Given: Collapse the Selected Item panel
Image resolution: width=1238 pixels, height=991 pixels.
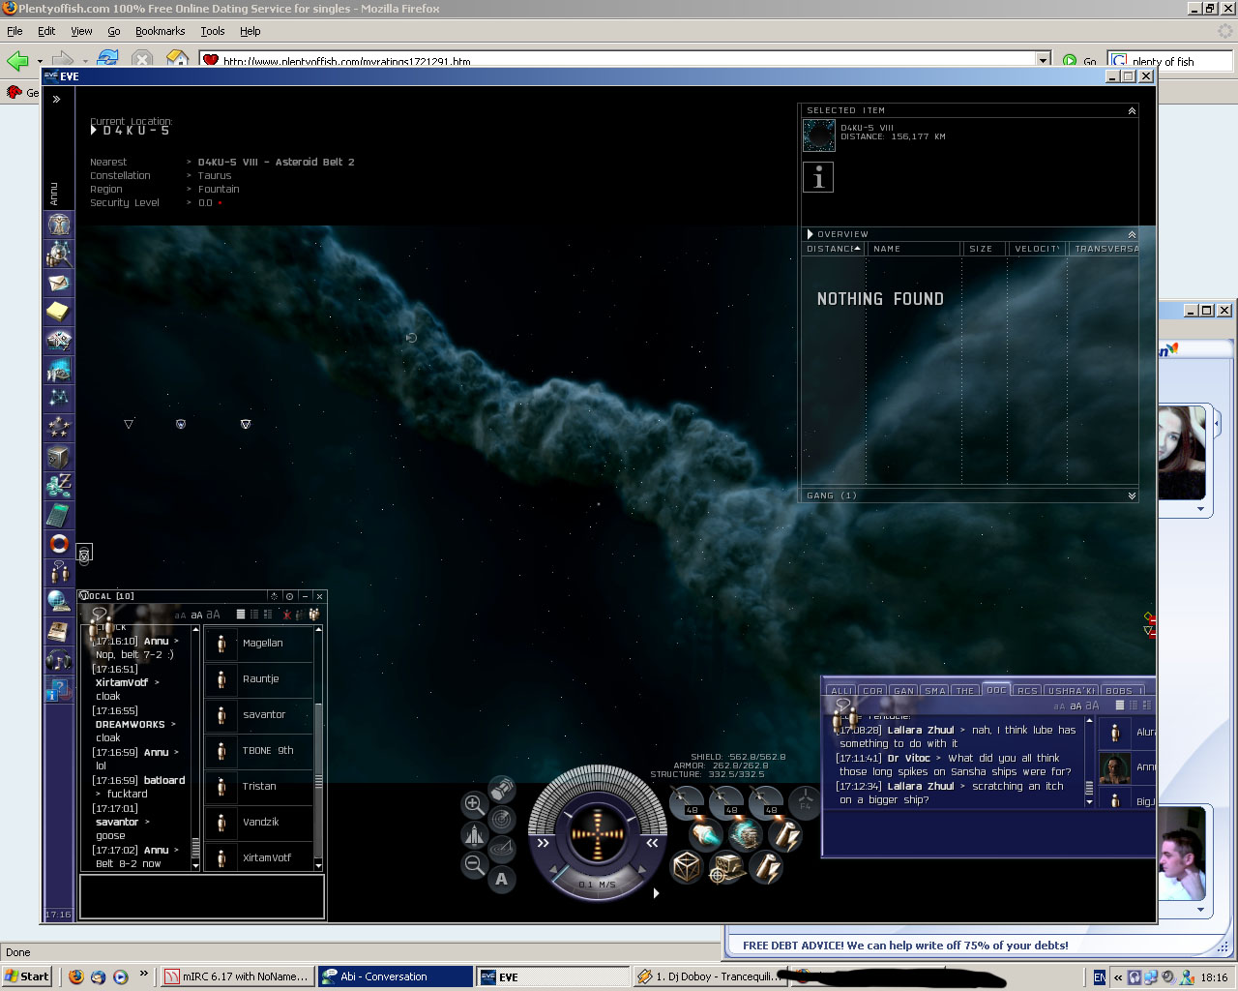Looking at the screenshot, I should pyautogui.click(x=1132, y=111).
